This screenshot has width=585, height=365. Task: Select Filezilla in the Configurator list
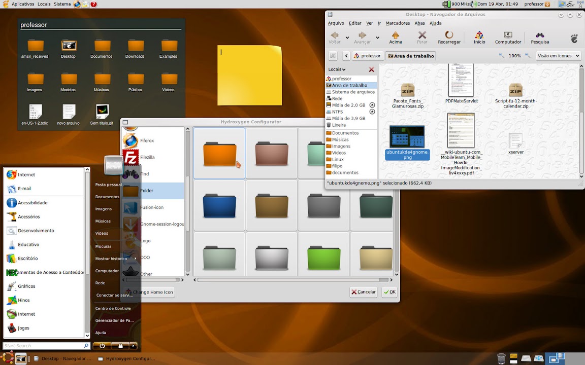(x=153, y=157)
